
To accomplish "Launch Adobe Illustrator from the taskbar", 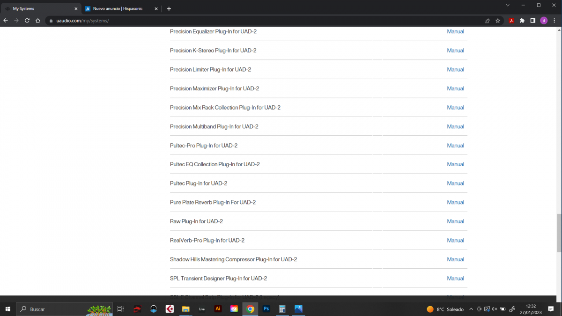I will coord(218,309).
